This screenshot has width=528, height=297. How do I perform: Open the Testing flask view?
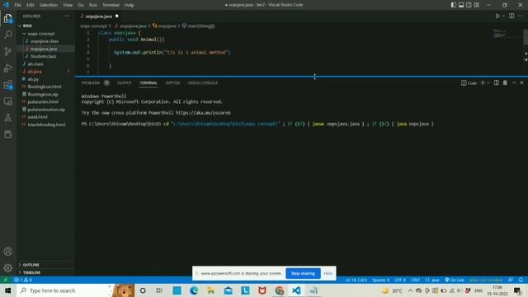[x=7, y=117]
